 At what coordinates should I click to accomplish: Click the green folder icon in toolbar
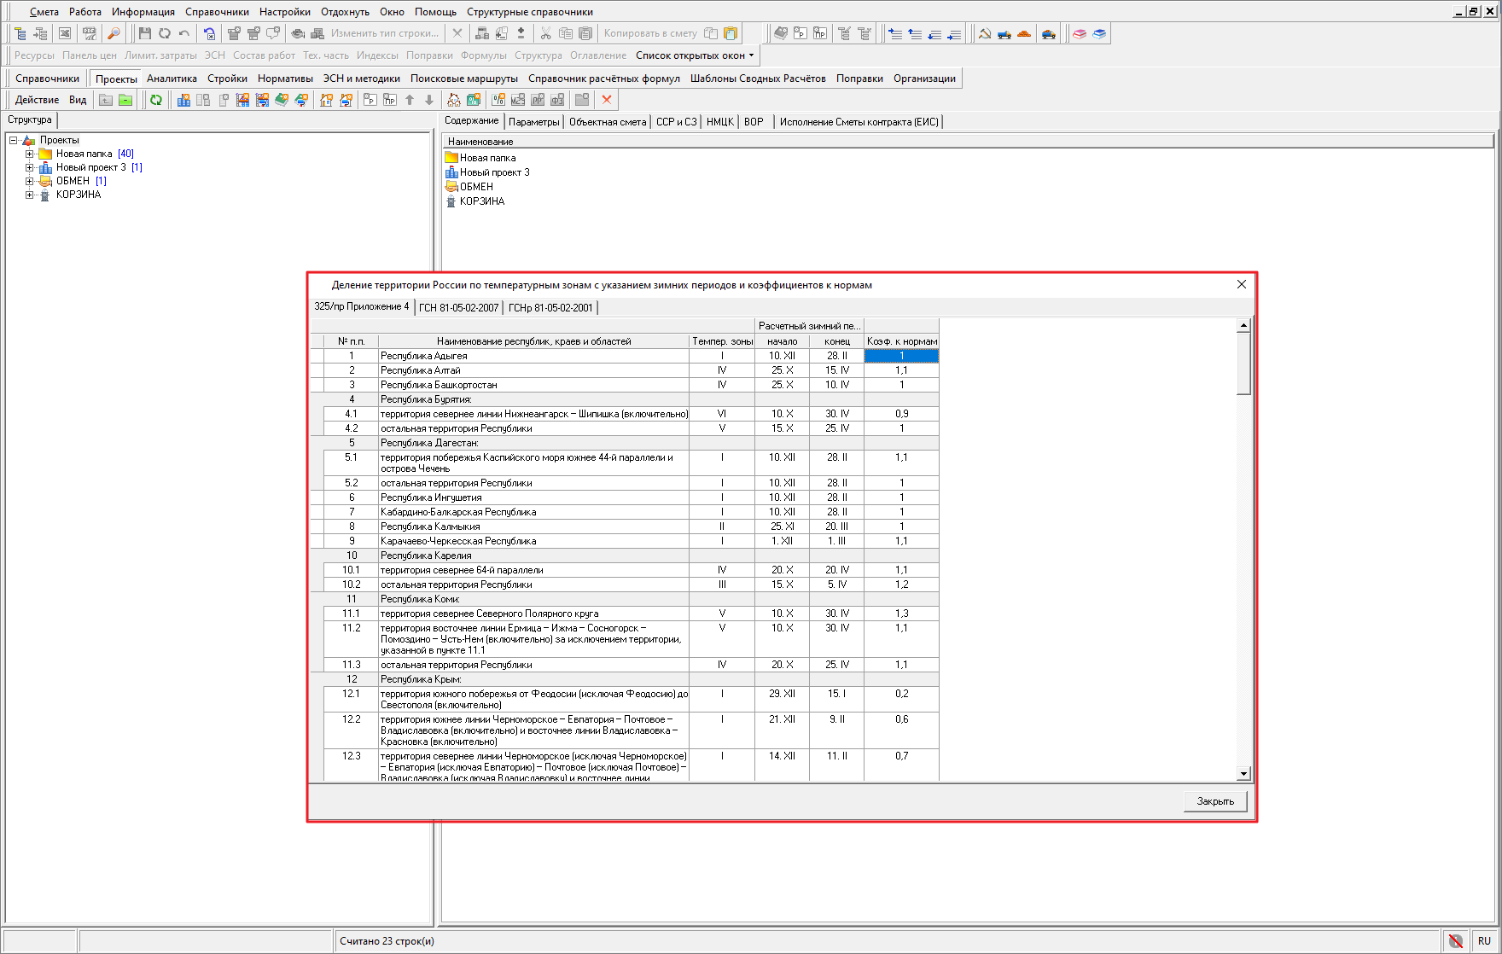125,100
